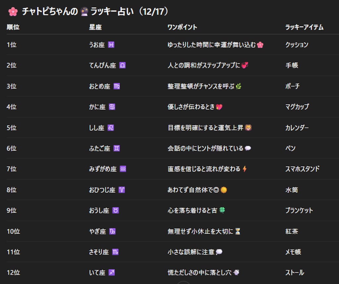Select the Leo icon next to しし座

(111, 127)
